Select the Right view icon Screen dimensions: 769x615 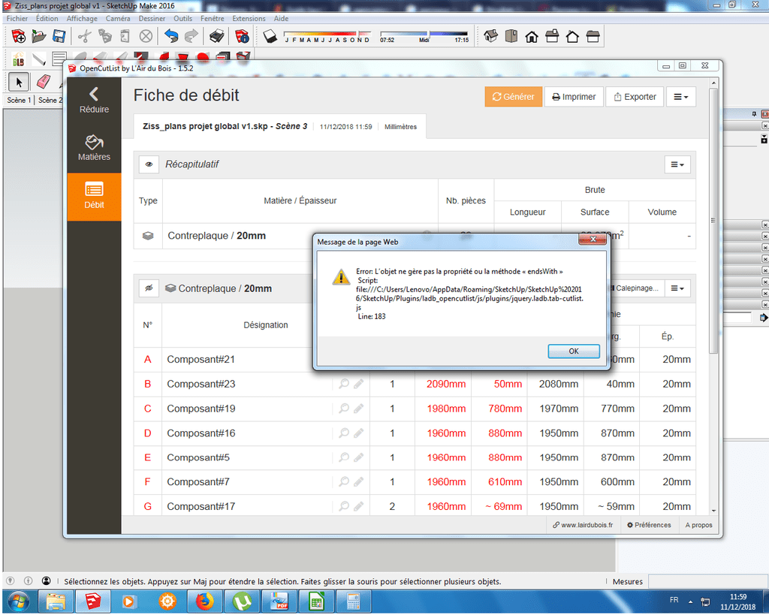click(552, 36)
